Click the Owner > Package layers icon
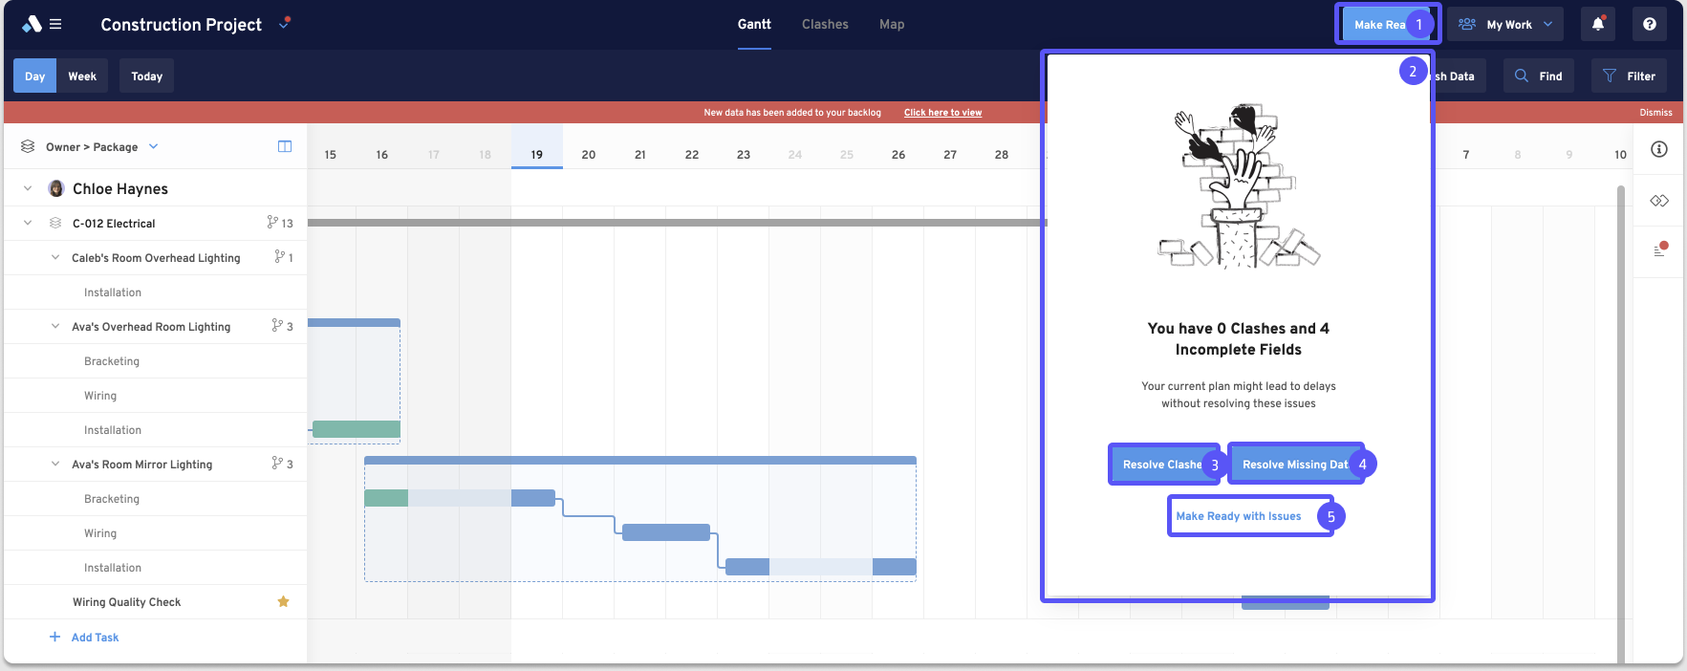This screenshot has width=1687, height=671. [x=28, y=146]
